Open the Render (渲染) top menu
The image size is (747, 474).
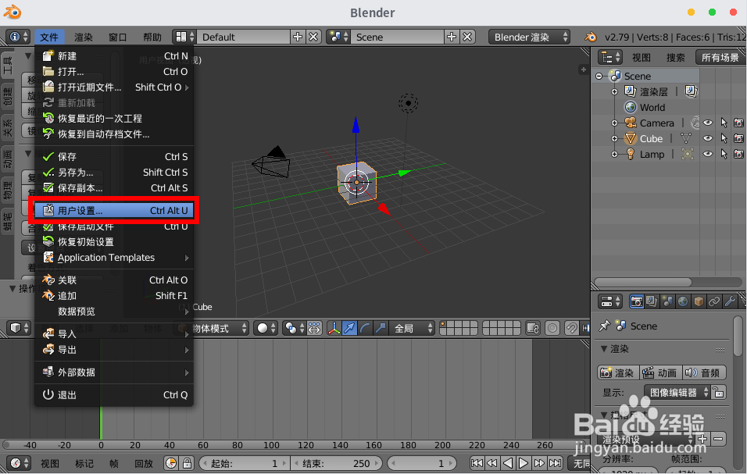point(84,37)
